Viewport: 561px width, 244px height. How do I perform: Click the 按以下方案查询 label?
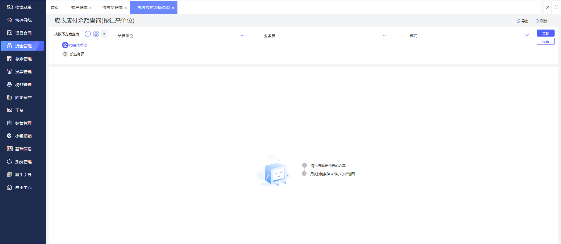67,34
